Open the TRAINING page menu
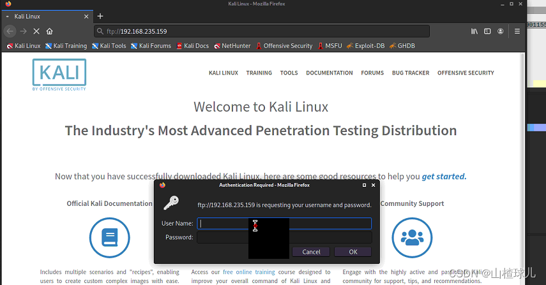 [259, 73]
